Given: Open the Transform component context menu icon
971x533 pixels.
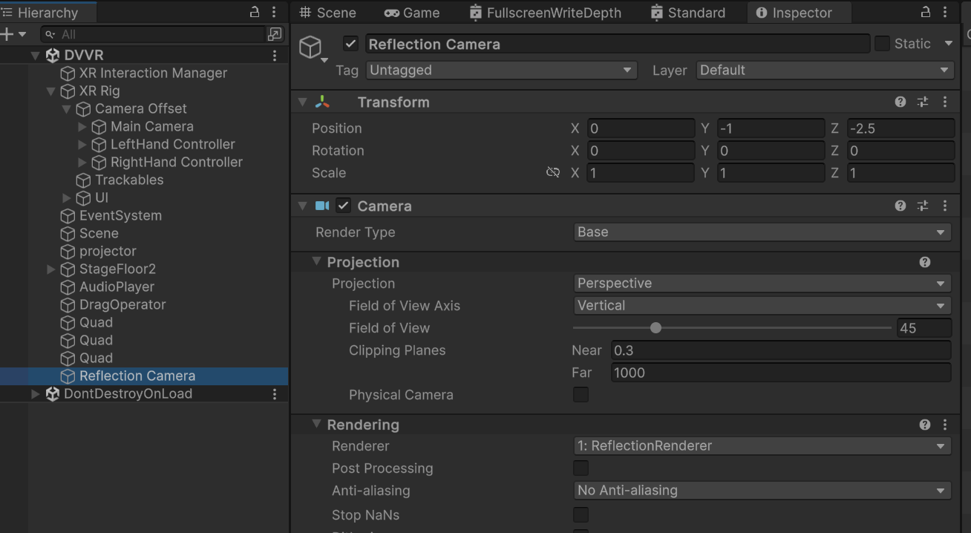Looking at the screenshot, I should coord(945,102).
